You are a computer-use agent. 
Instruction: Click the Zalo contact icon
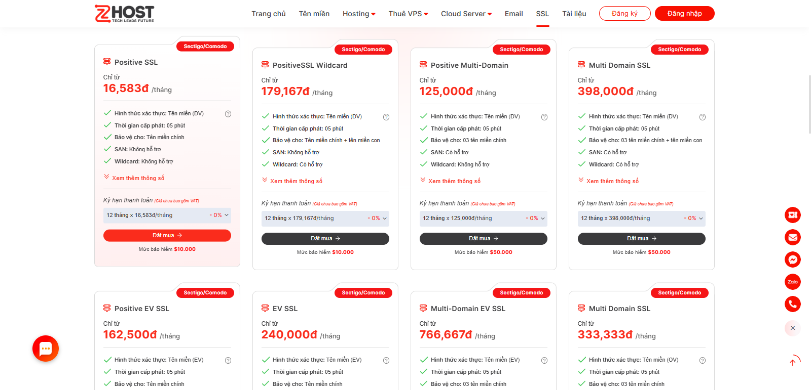click(x=793, y=282)
